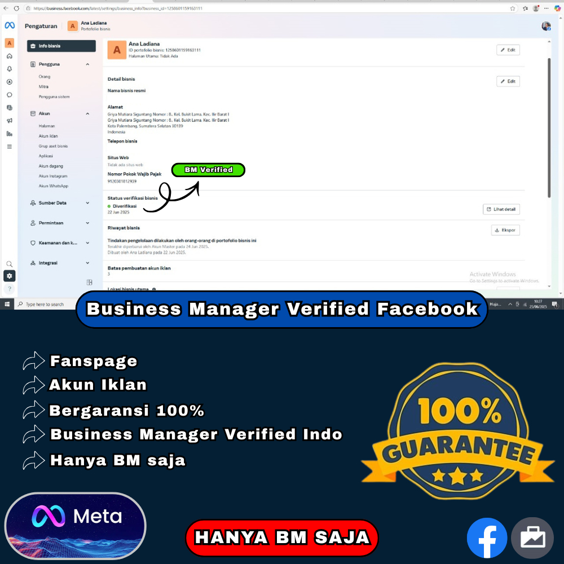
Task: Open the Meta logo in the top-left corner
Action: click(10, 25)
